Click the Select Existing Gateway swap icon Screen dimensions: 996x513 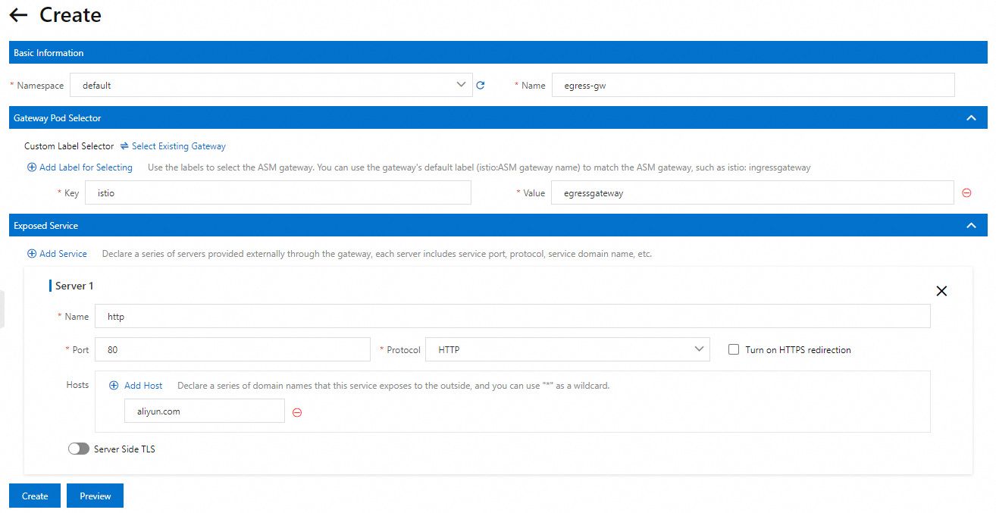[x=124, y=146]
